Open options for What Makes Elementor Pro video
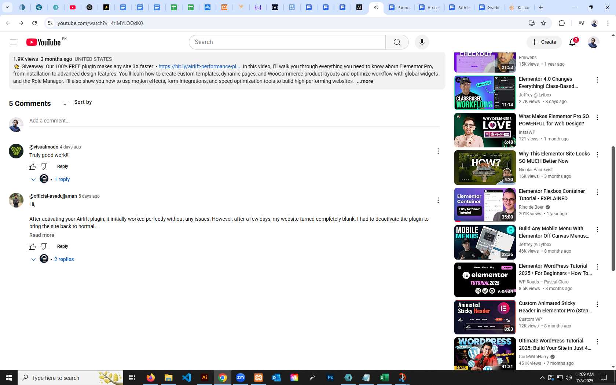 point(597,117)
